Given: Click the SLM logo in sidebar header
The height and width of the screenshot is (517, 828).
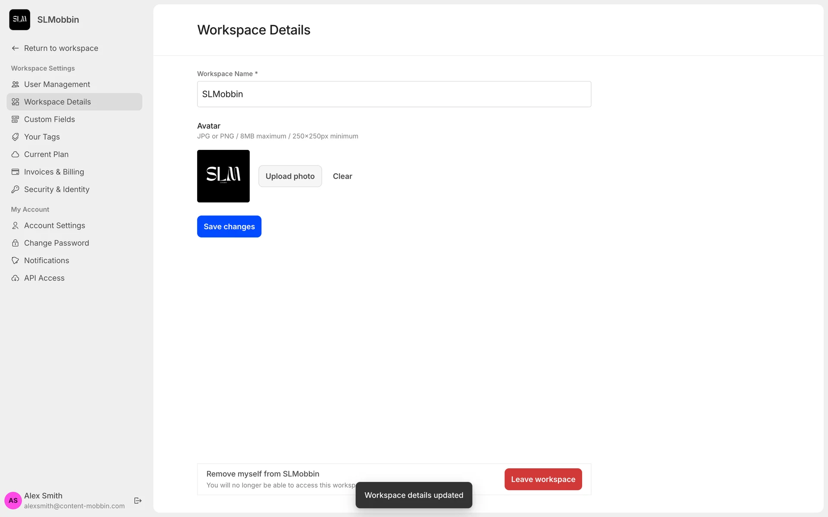Looking at the screenshot, I should 20,19.
